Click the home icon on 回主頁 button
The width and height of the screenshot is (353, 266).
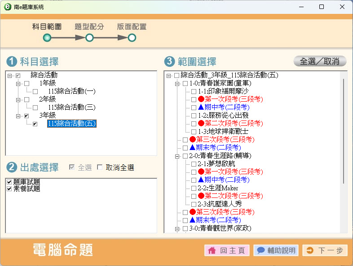tap(212, 250)
